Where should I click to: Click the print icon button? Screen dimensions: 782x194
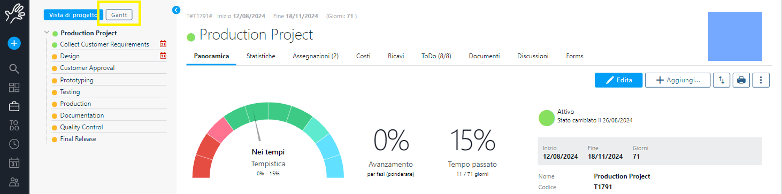[x=741, y=80]
